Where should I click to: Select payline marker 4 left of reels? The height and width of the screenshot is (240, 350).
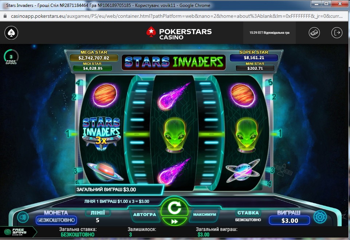click(x=78, y=83)
